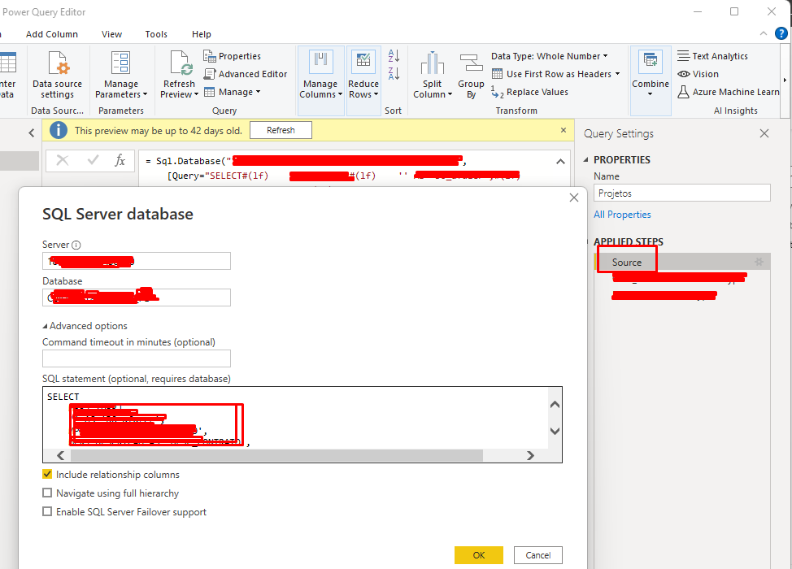Image resolution: width=792 pixels, height=569 pixels.
Task: Click SQL statement scroll down arrow
Action: point(555,431)
